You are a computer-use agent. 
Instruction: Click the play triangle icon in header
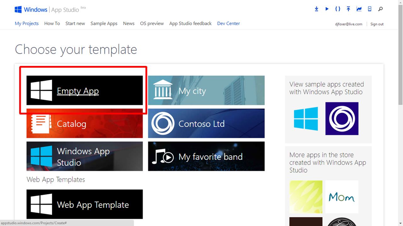327,9
